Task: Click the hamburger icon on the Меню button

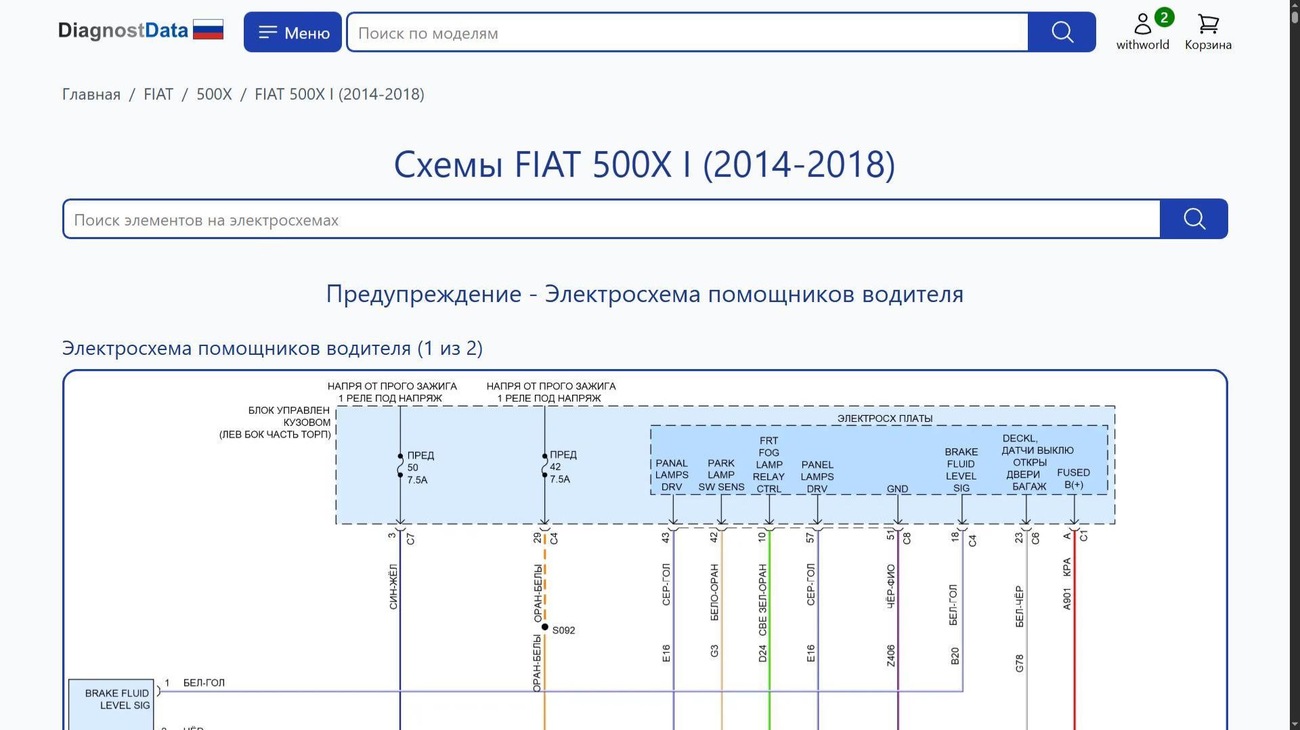Action: (x=268, y=31)
